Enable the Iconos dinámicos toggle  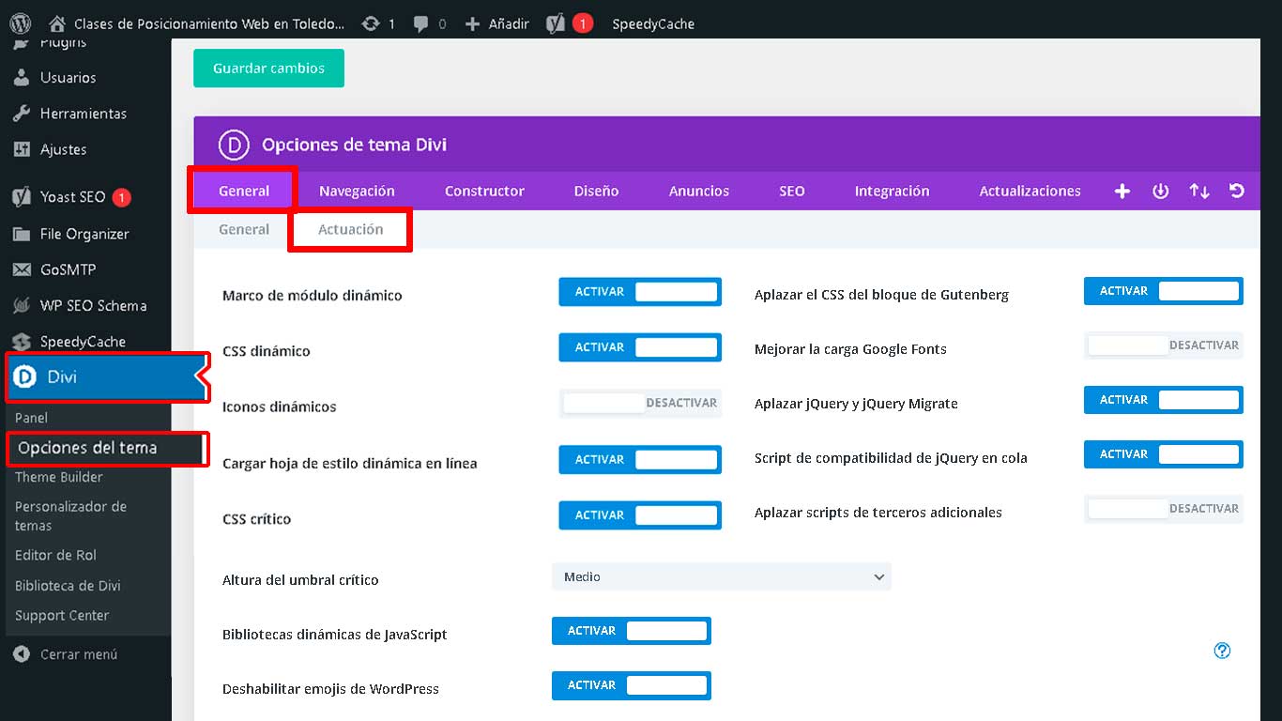click(x=640, y=403)
